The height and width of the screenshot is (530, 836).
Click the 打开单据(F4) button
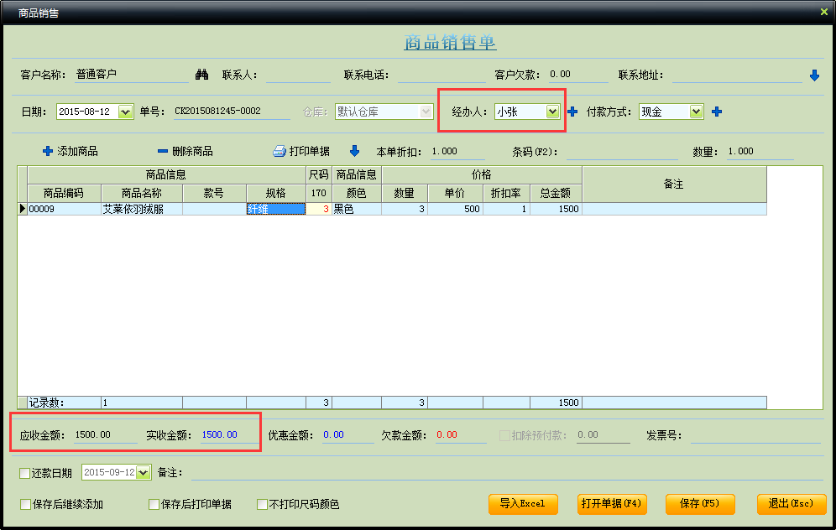pyautogui.click(x=612, y=504)
